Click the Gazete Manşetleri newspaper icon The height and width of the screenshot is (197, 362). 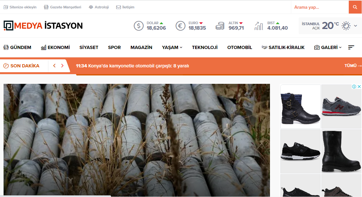click(x=46, y=7)
